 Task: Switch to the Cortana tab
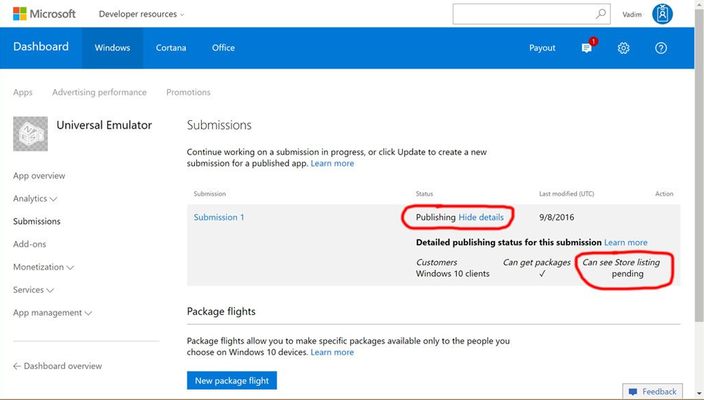(x=171, y=48)
